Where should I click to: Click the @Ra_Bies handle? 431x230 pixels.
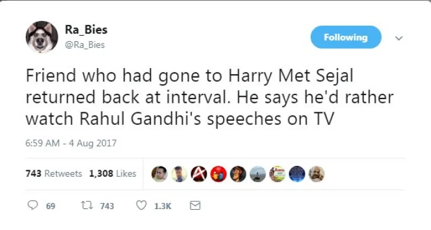(x=84, y=45)
